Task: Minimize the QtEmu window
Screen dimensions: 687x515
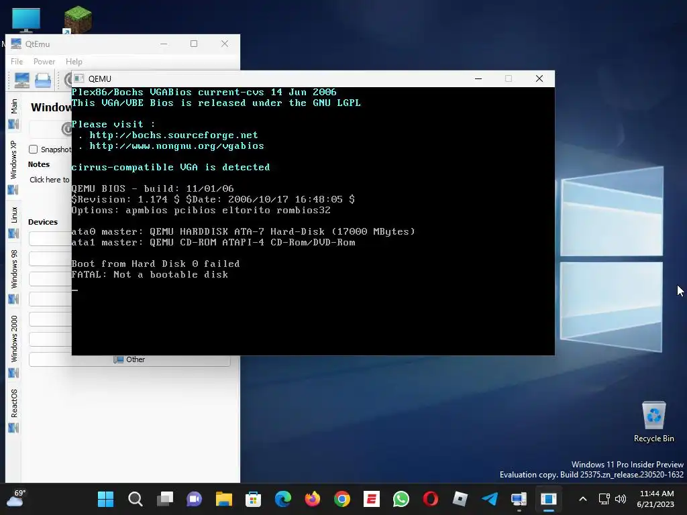Action: pyautogui.click(x=164, y=44)
